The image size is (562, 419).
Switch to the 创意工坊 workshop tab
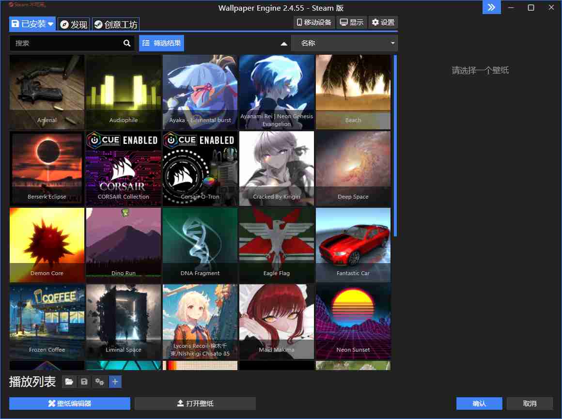(116, 24)
